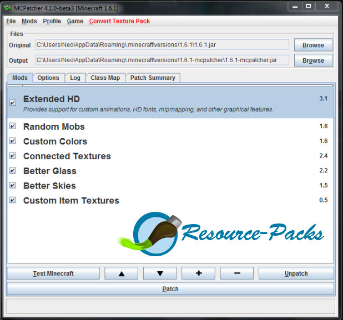The width and height of the screenshot is (343, 320).
Task: Switch to the Patch Summary tab
Action: click(153, 78)
